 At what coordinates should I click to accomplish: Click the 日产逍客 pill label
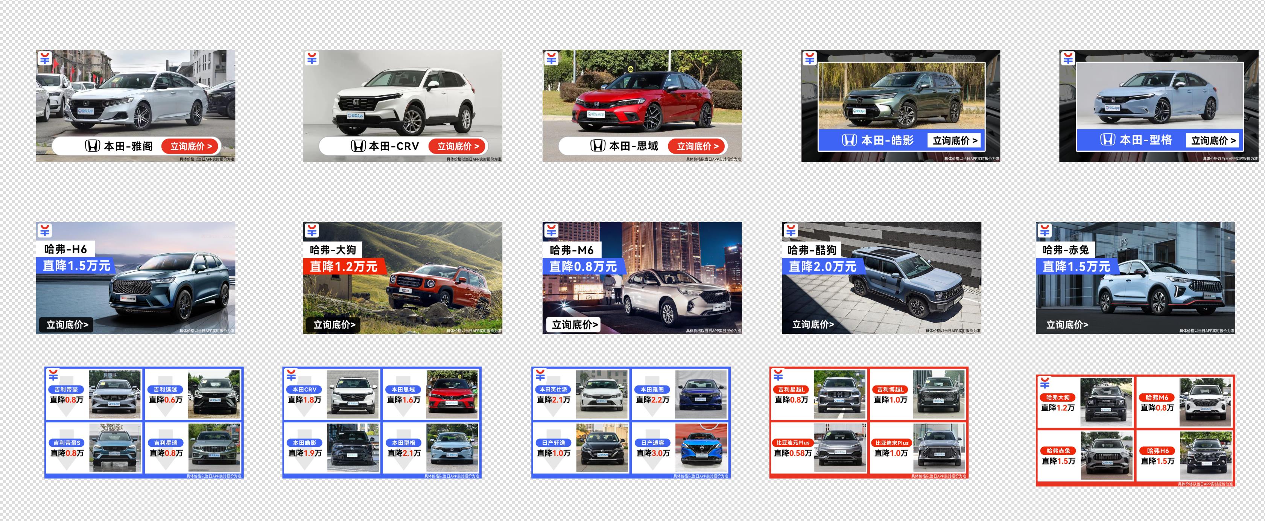coord(653,443)
